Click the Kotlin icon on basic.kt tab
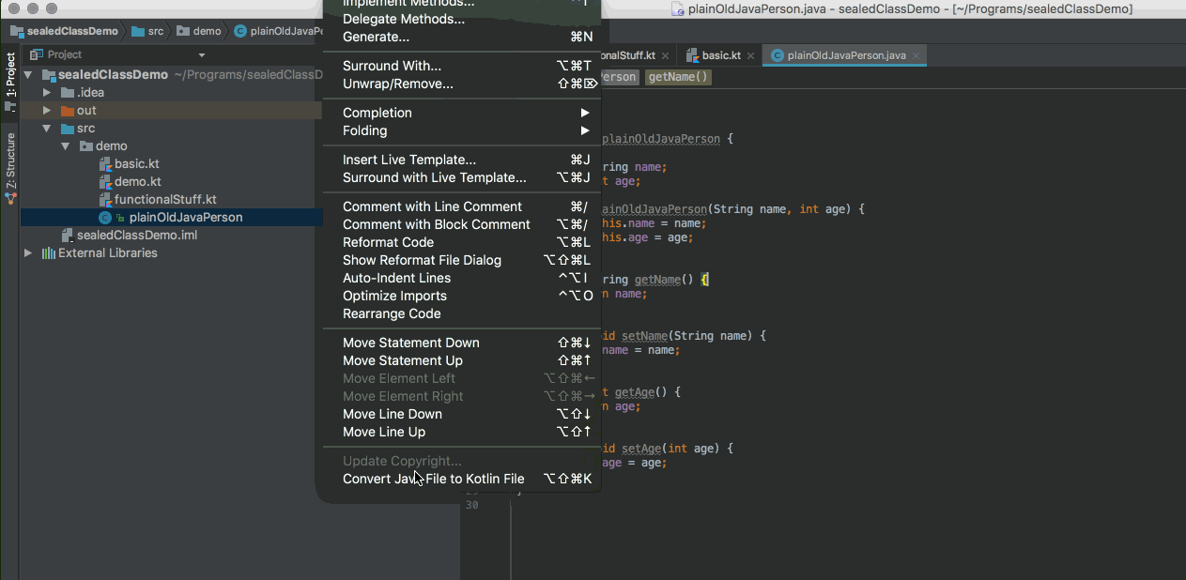 click(x=693, y=55)
